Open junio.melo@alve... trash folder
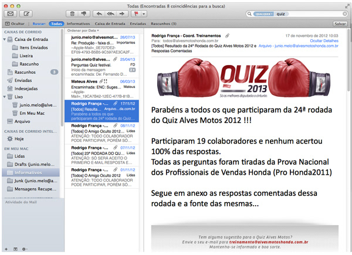Viewport: 352px width, 255px height. click(x=31, y=105)
